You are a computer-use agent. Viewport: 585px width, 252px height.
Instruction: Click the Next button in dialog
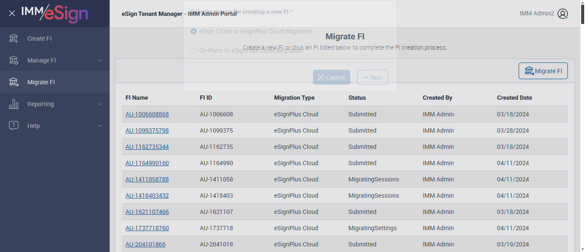coord(373,77)
